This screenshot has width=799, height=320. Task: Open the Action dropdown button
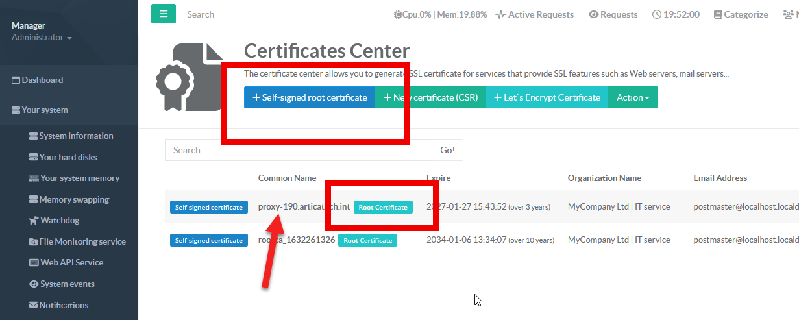[633, 97]
